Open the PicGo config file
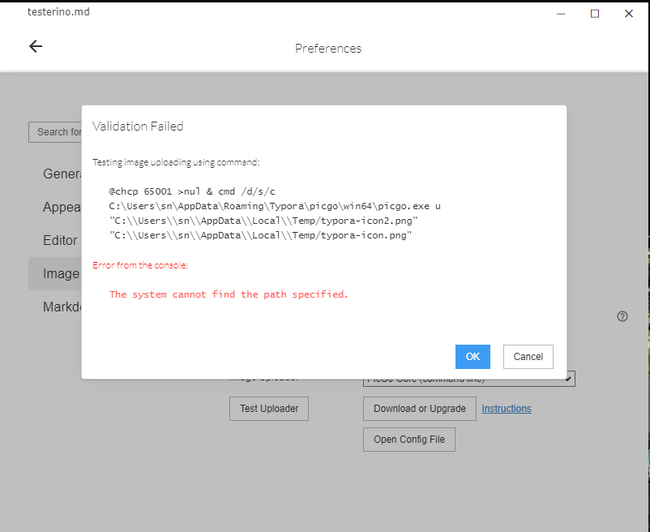The width and height of the screenshot is (650, 532). click(x=408, y=439)
